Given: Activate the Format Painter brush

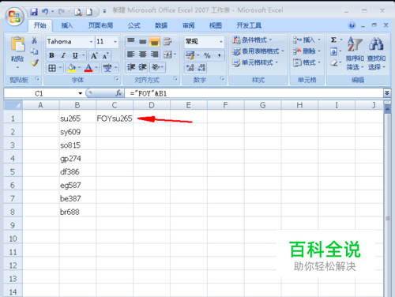Looking at the screenshot, I should (x=35, y=62).
